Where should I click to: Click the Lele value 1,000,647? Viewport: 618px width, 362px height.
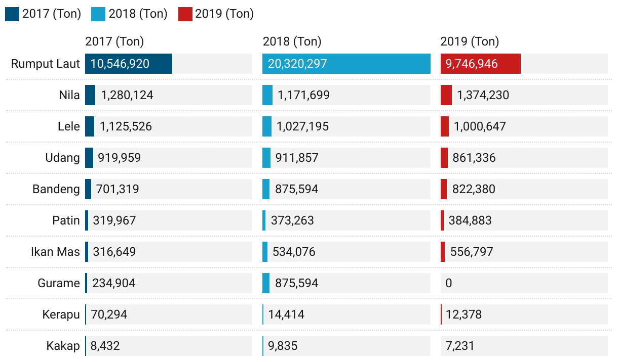coord(480,126)
